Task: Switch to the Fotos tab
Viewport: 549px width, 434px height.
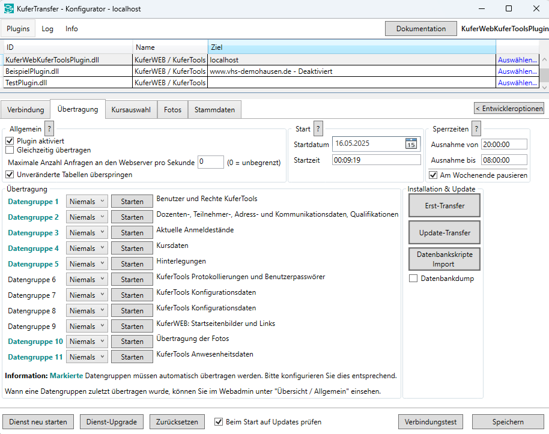Action: tap(172, 110)
